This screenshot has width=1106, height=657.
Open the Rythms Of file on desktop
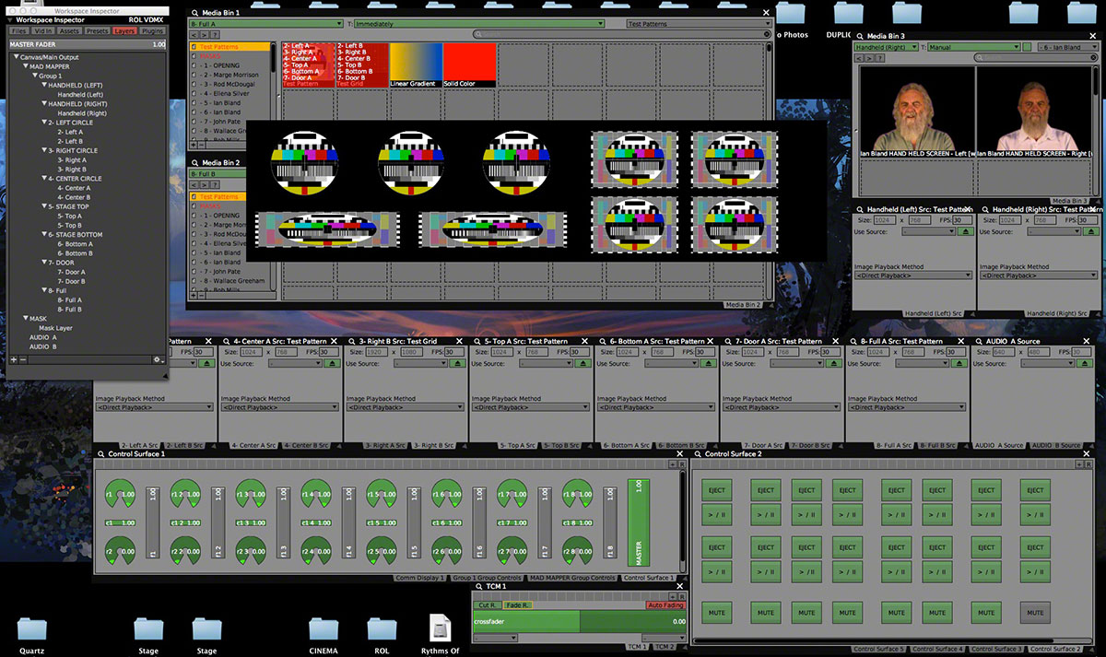pos(441,628)
